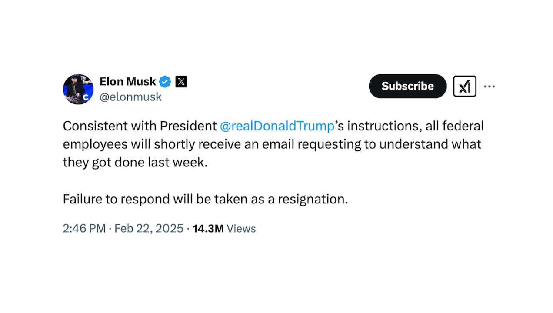
Task: Click the blue verified checkmark badge
Action: pos(165,81)
